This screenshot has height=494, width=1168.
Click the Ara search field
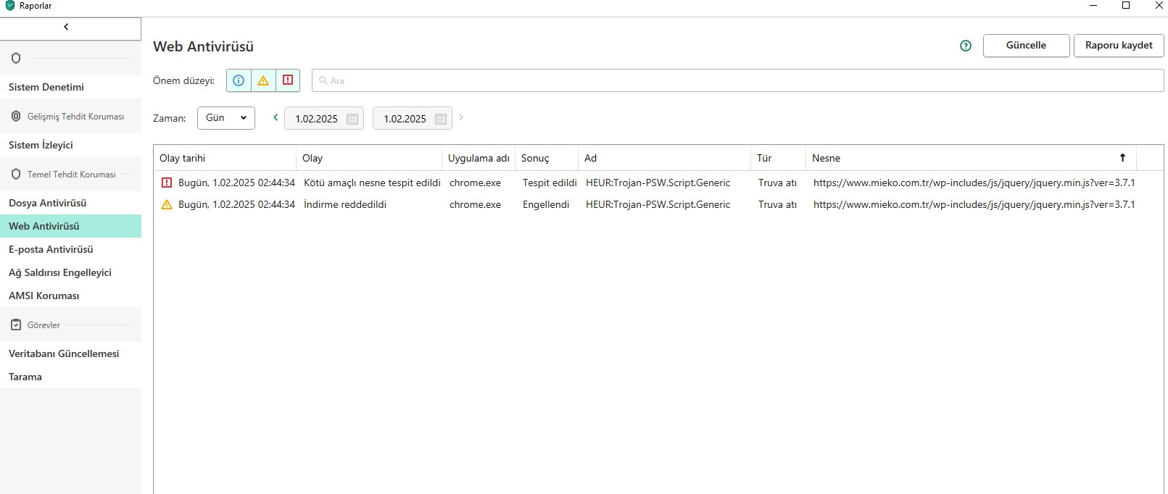pos(737,80)
